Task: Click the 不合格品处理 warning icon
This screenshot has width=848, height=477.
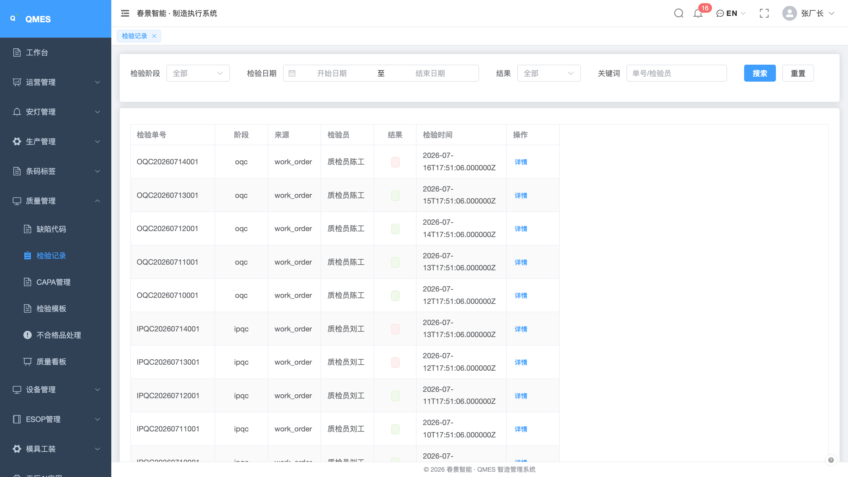Action: coord(28,335)
